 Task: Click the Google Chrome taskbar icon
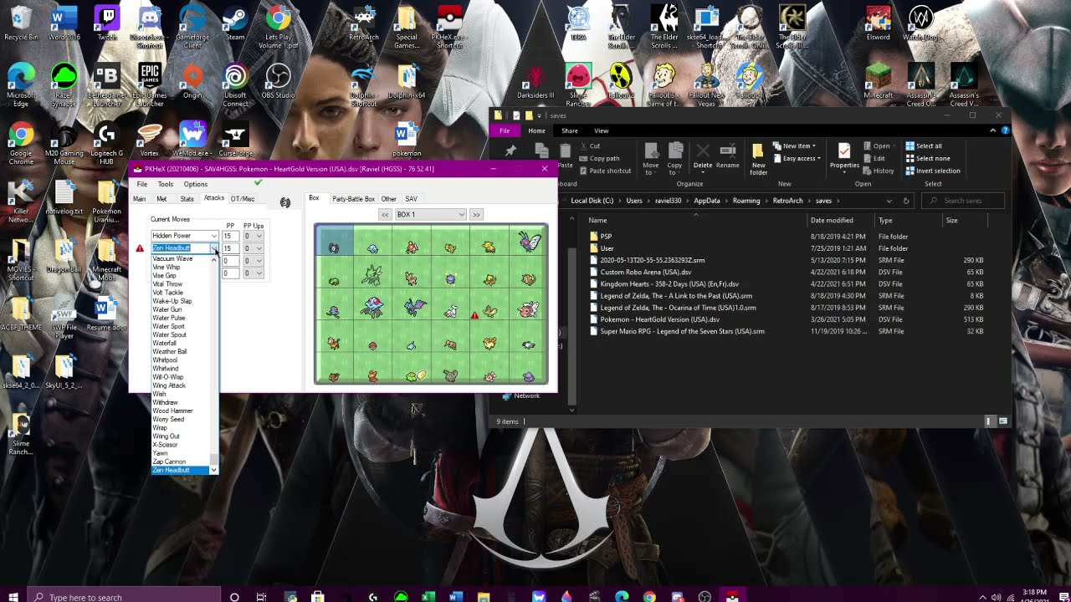(649, 596)
